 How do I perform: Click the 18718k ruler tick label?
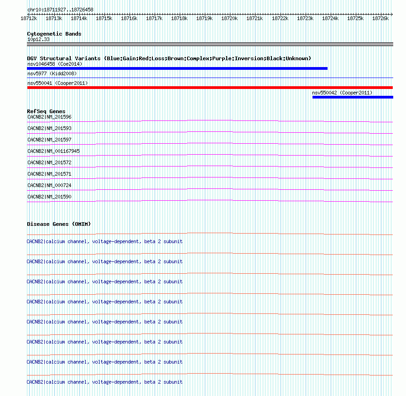click(179, 18)
